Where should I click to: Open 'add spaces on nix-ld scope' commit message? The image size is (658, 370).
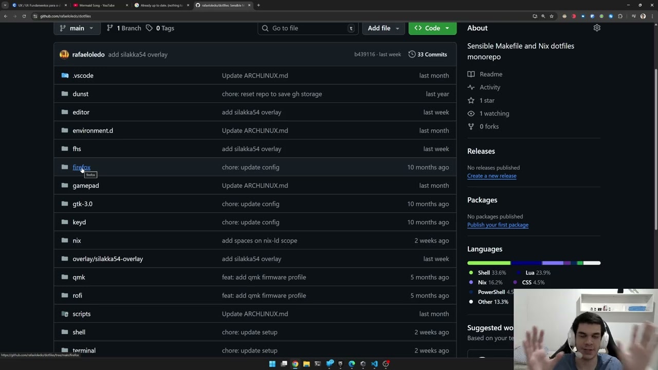click(260, 240)
